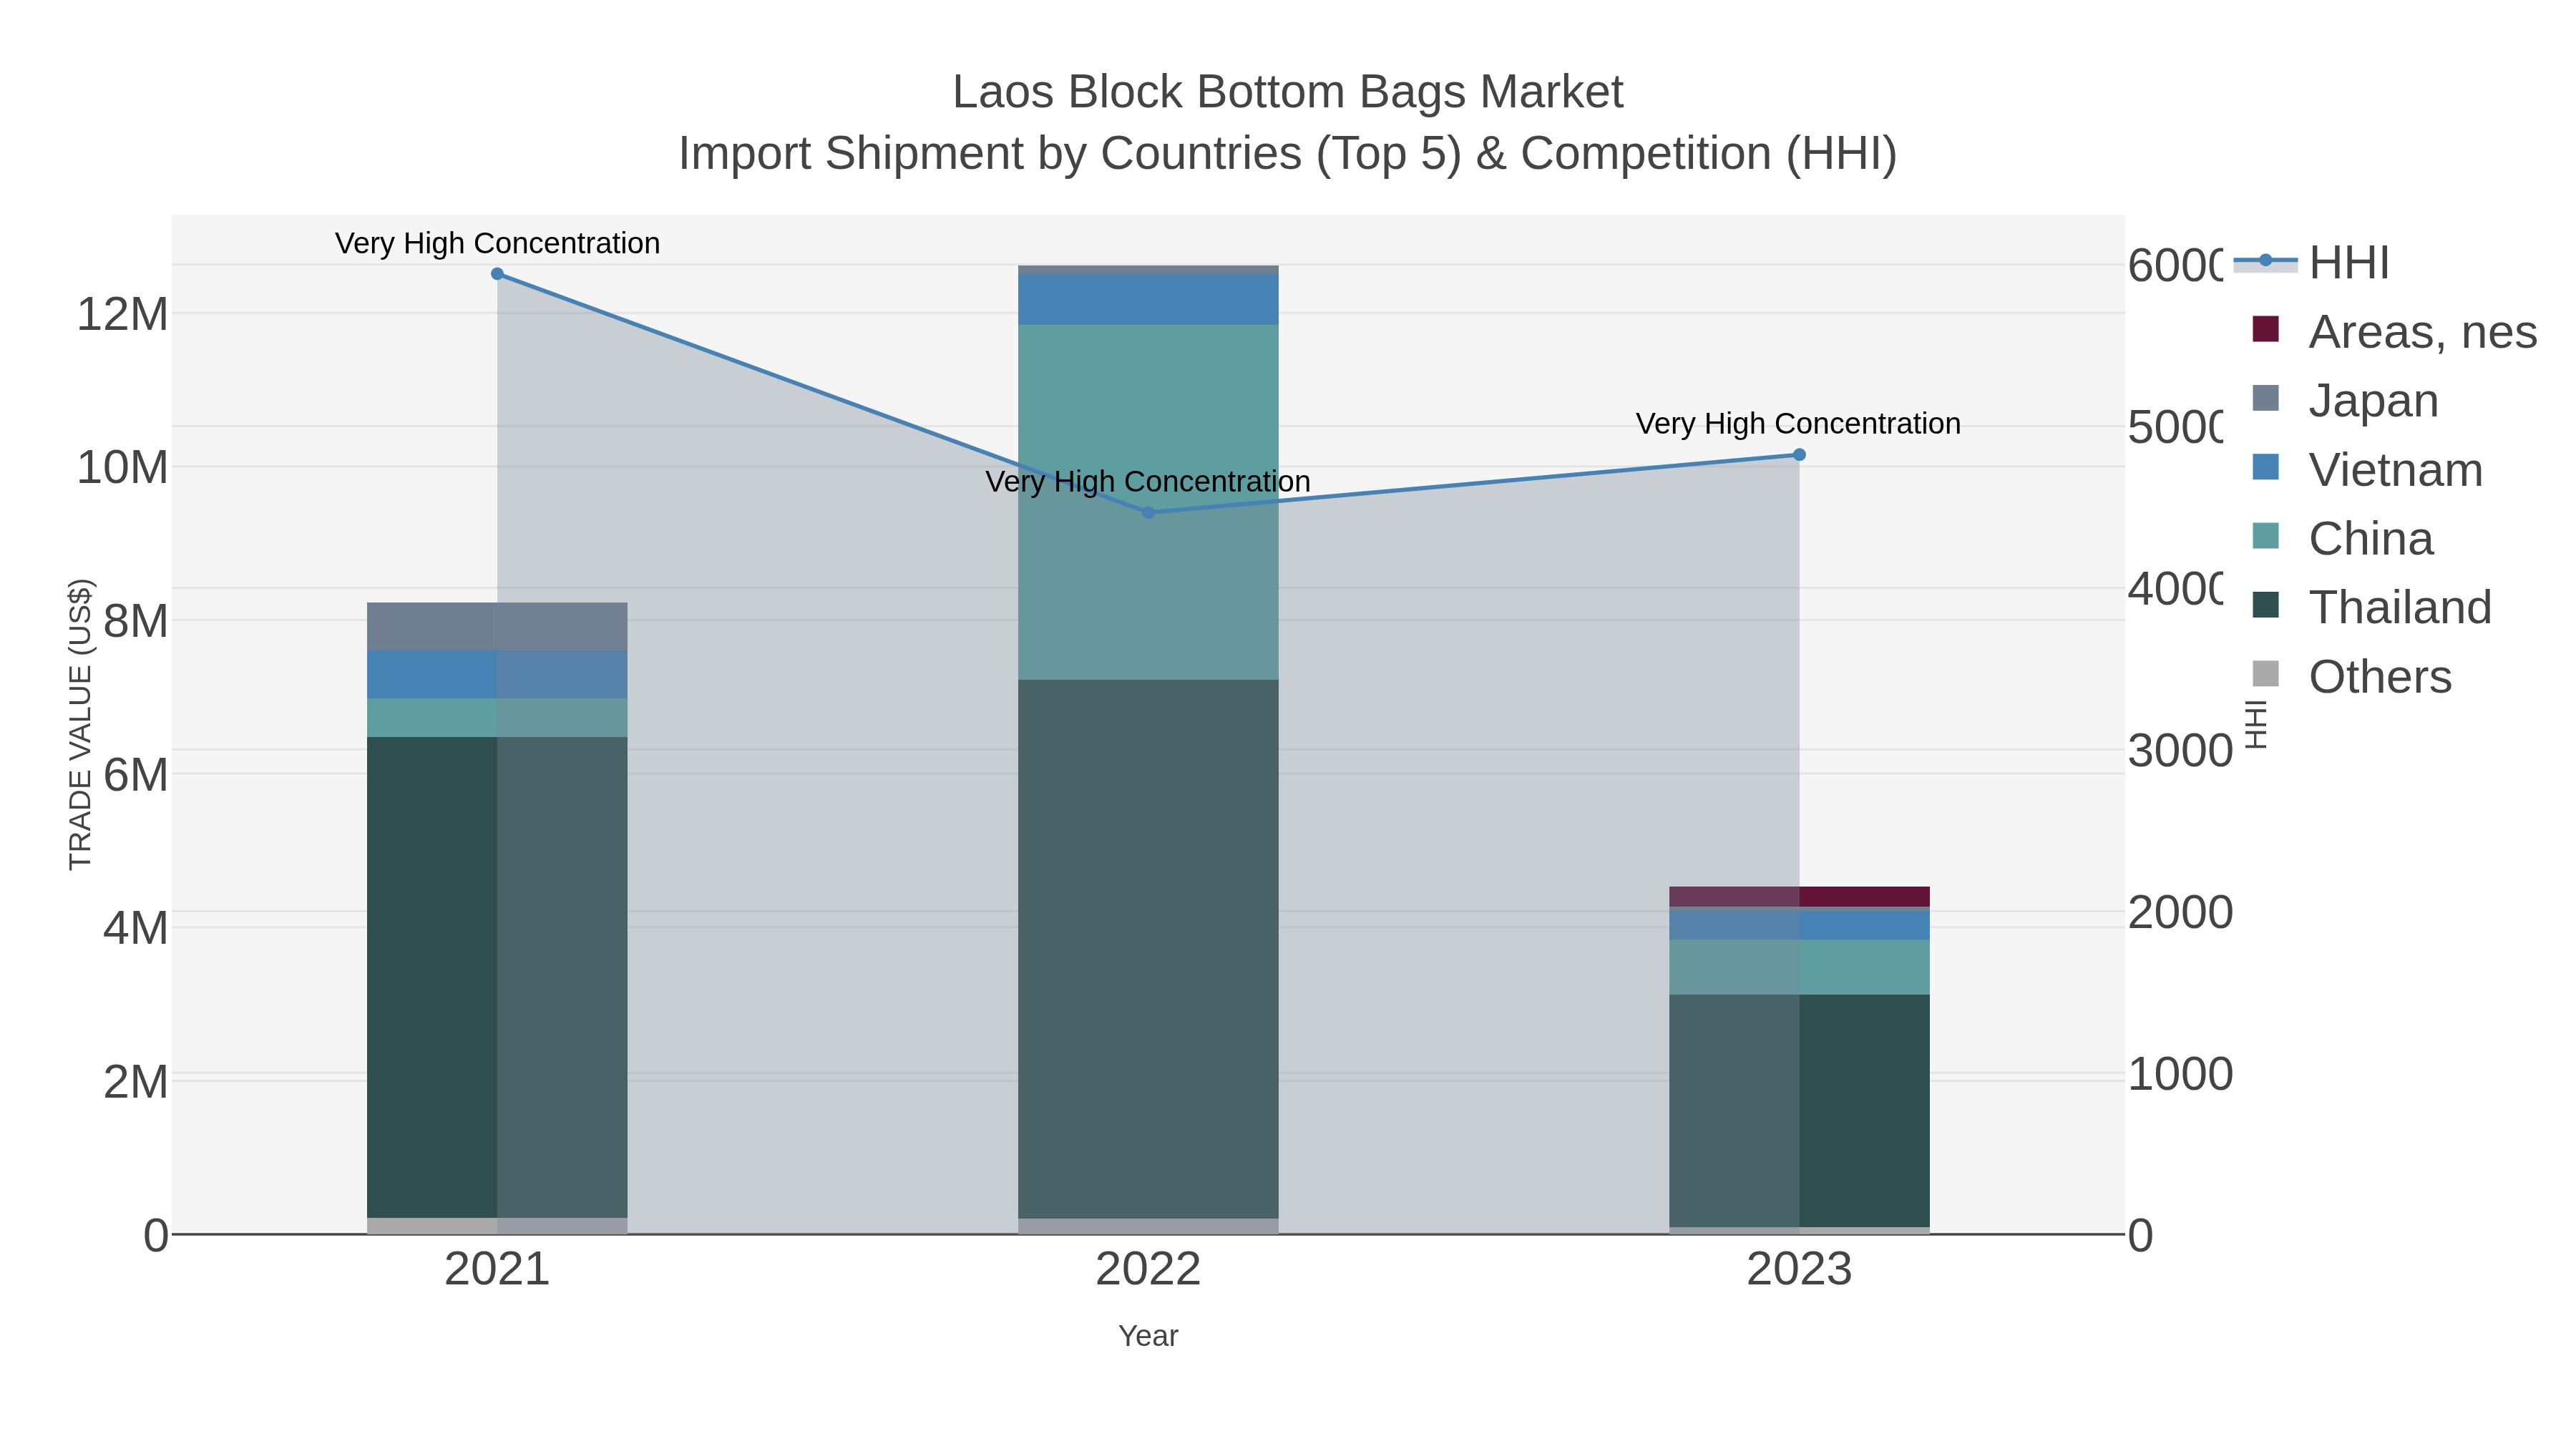The image size is (2576, 1449).
Task: Click the Laos Block Bottom Bags Market title
Action: pyautogui.click(x=1288, y=92)
